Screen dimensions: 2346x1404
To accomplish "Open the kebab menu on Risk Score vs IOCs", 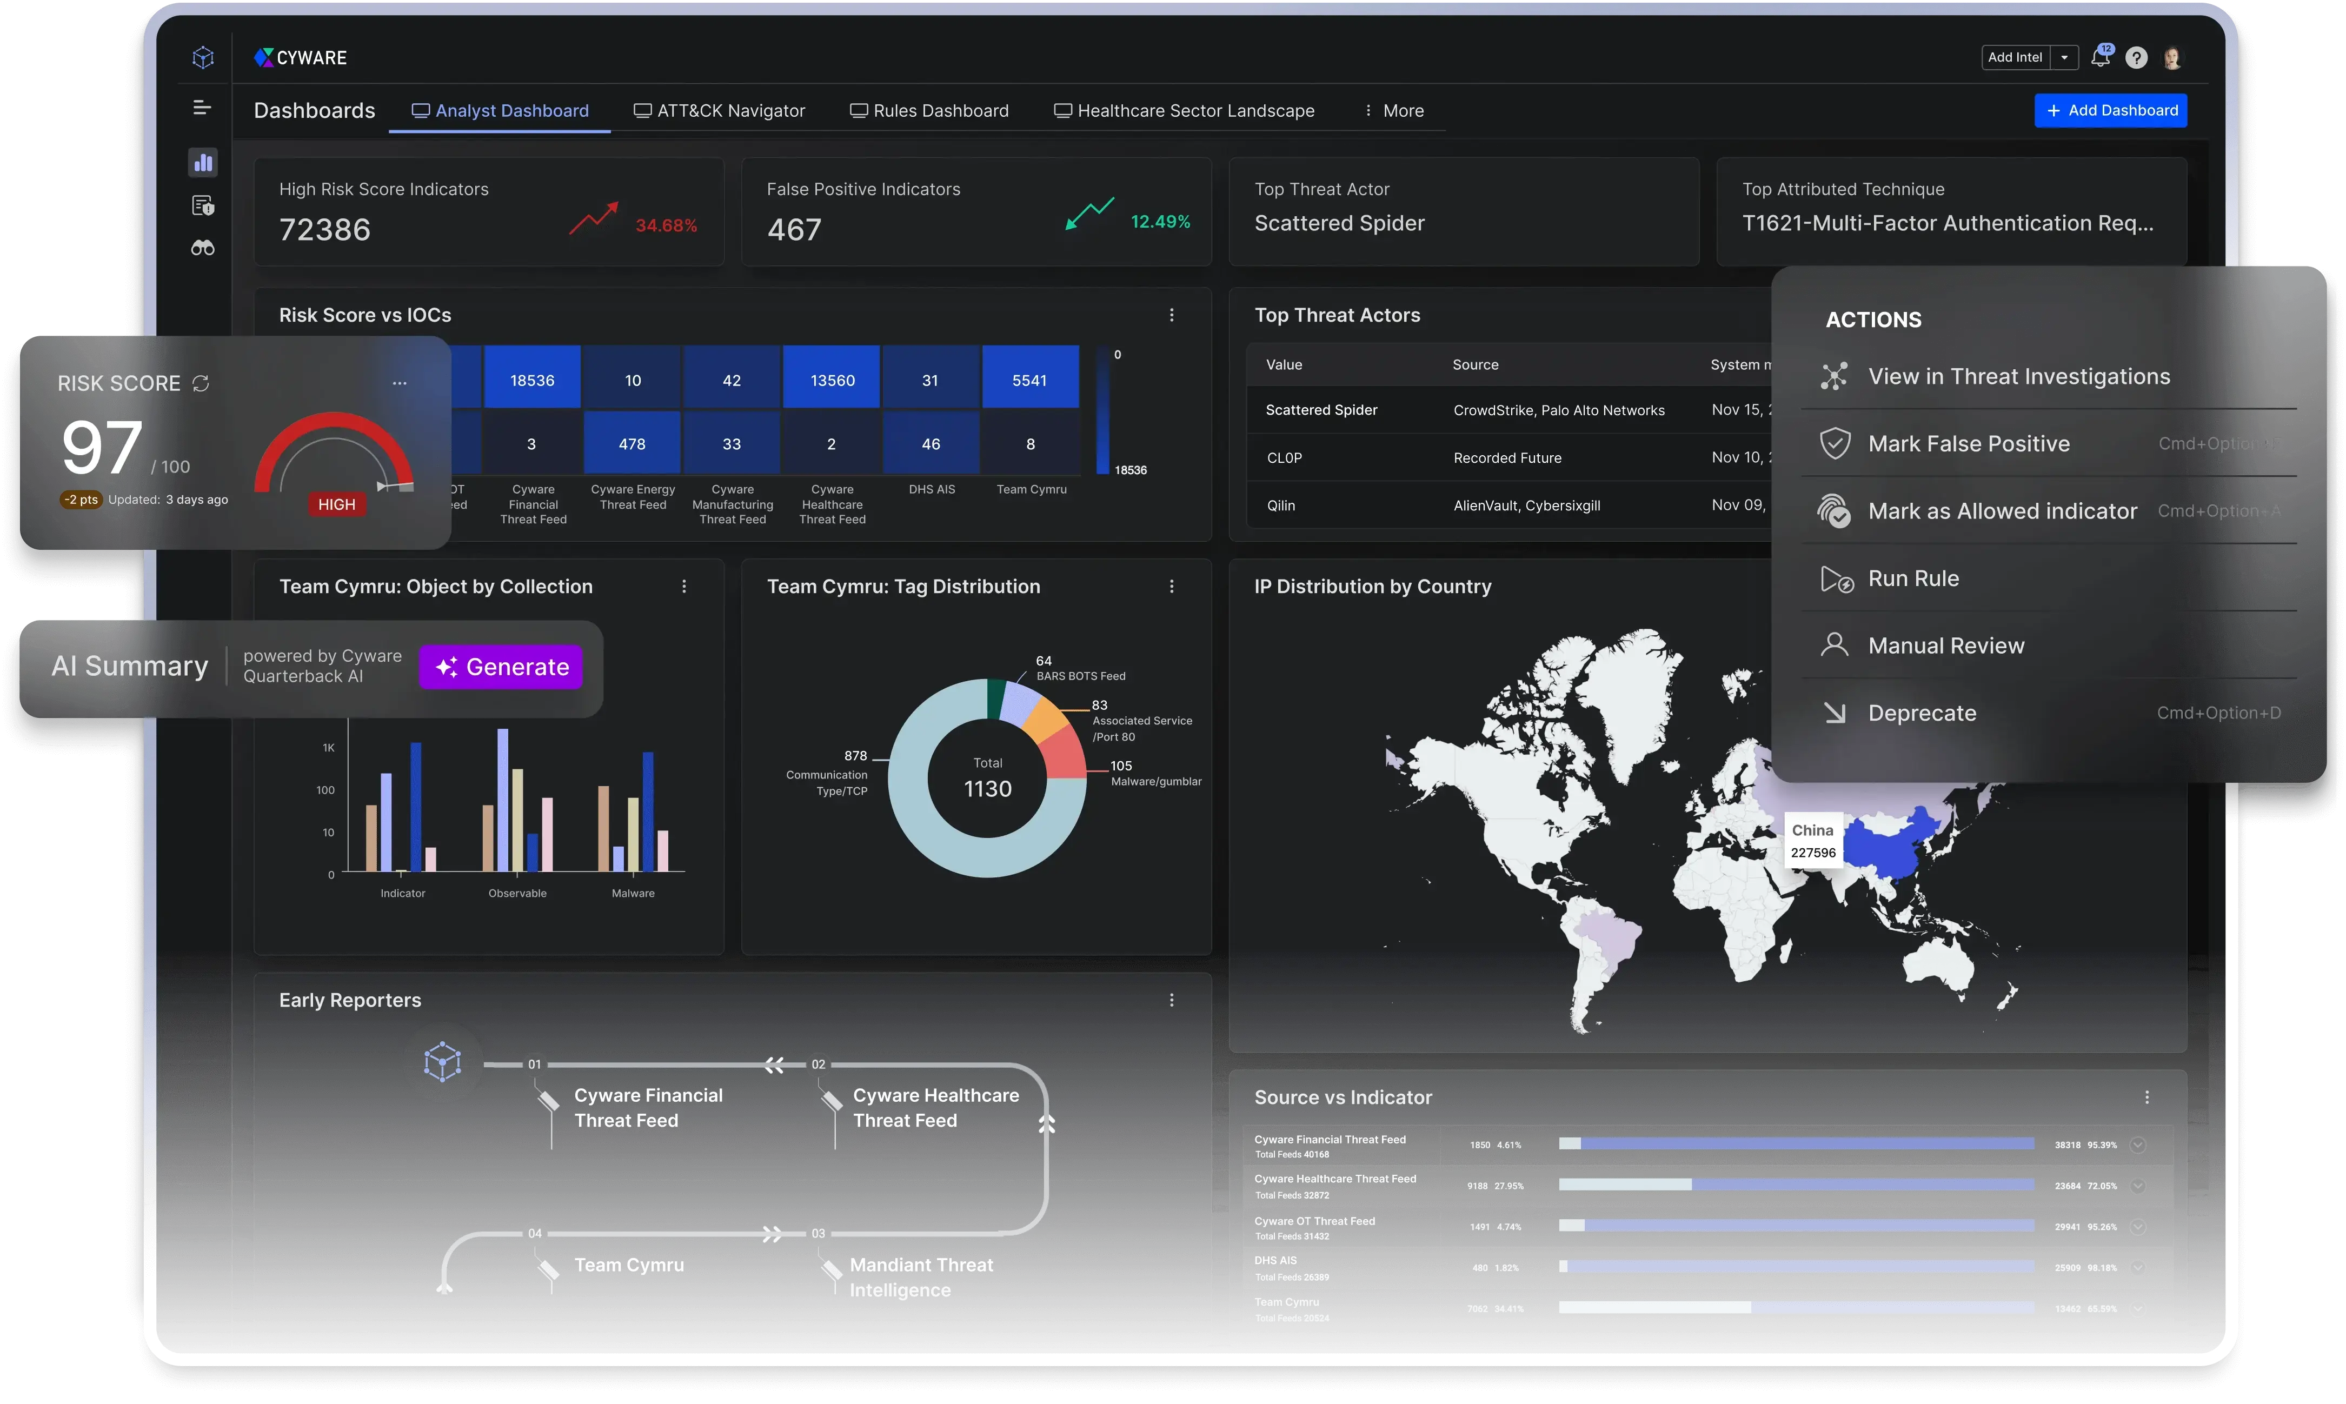I will click(1171, 315).
